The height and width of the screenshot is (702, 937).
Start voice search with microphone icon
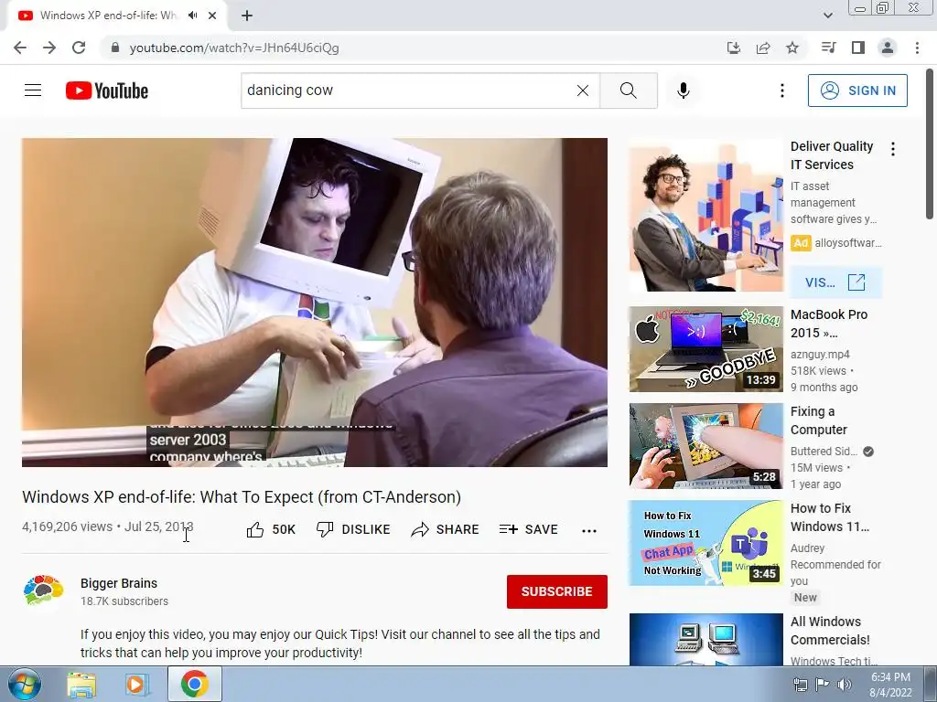tap(683, 90)
